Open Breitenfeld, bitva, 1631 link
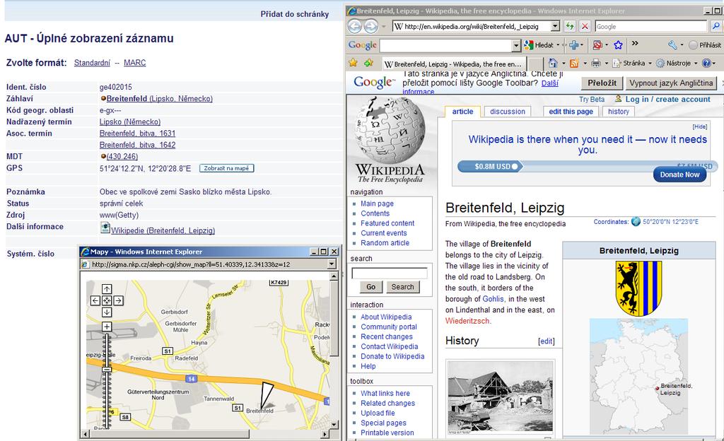Viewport: 724px width, 441px height. coord(137,134)
